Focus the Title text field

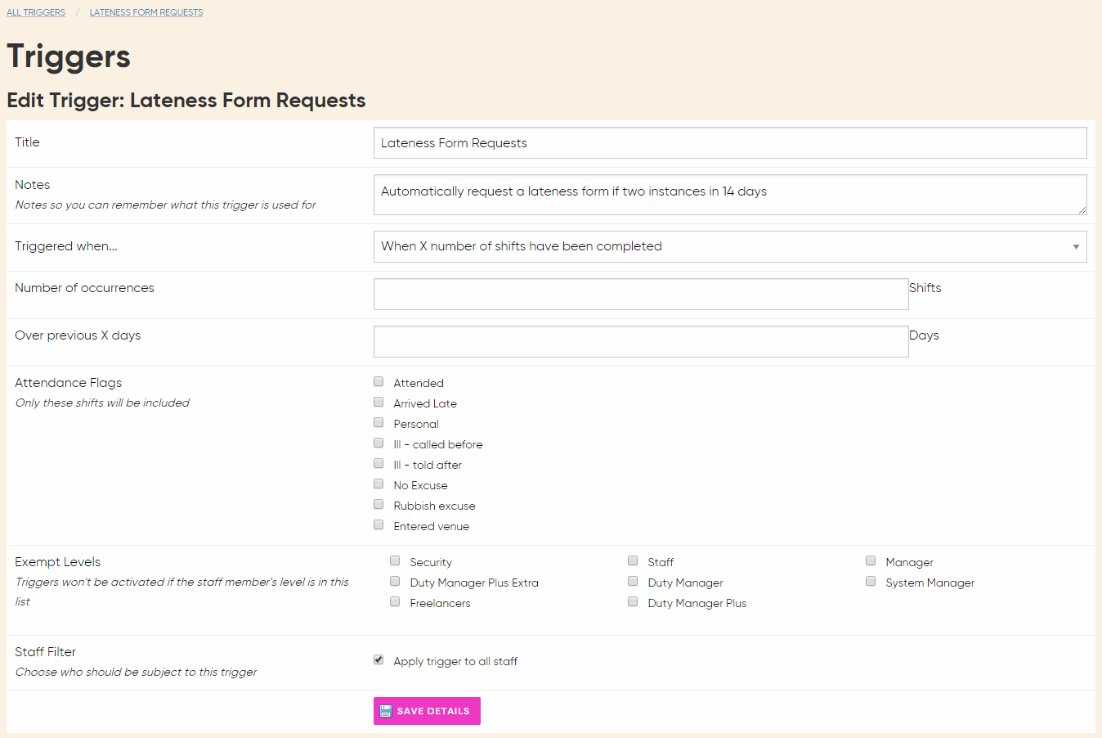coord(729,143)
